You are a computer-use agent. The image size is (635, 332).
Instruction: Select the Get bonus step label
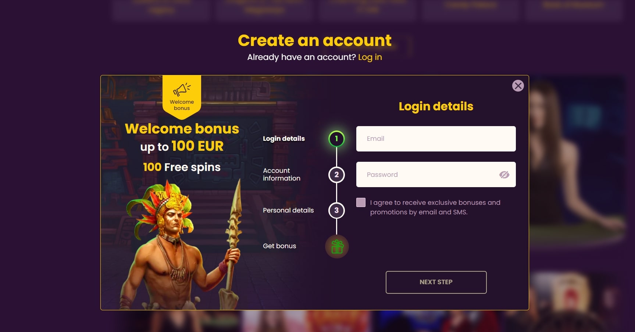(279, 246)
